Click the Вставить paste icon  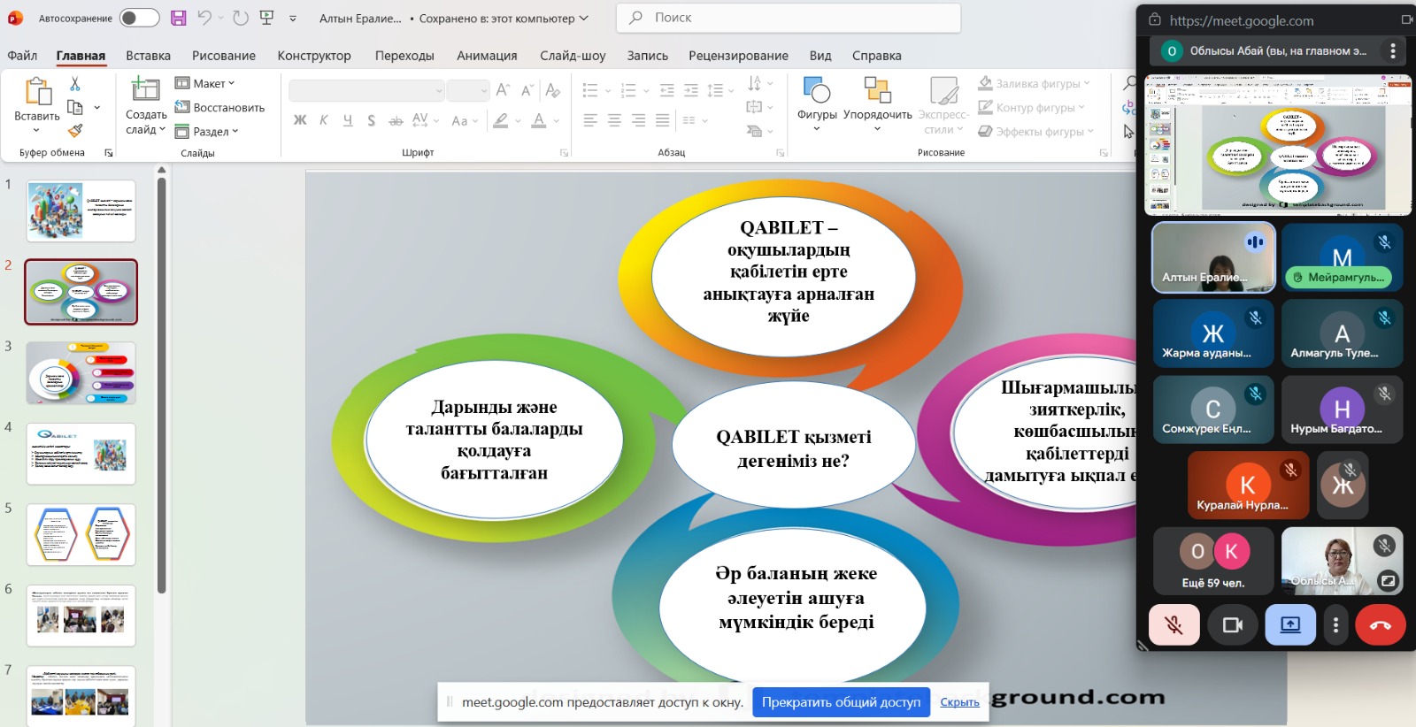(37, 91)
